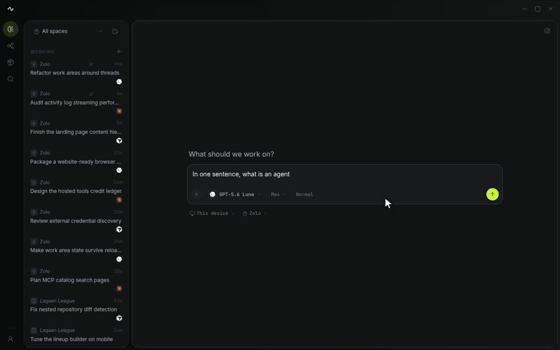Click the app logo in the title bar

click(x=10, y=9)
